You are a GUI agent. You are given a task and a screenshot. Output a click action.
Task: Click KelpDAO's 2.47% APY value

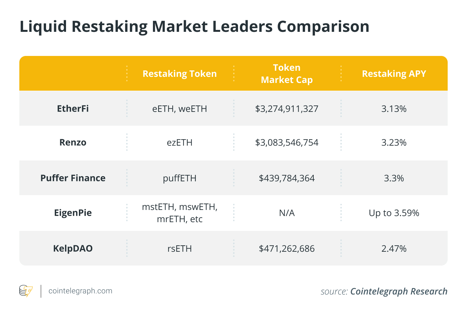click(394, 249)
